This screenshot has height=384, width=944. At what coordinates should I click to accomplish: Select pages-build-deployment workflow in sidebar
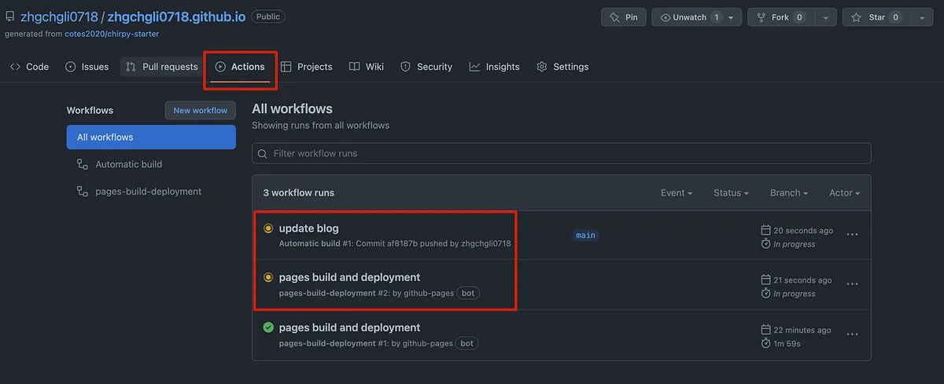click(148, 192)
